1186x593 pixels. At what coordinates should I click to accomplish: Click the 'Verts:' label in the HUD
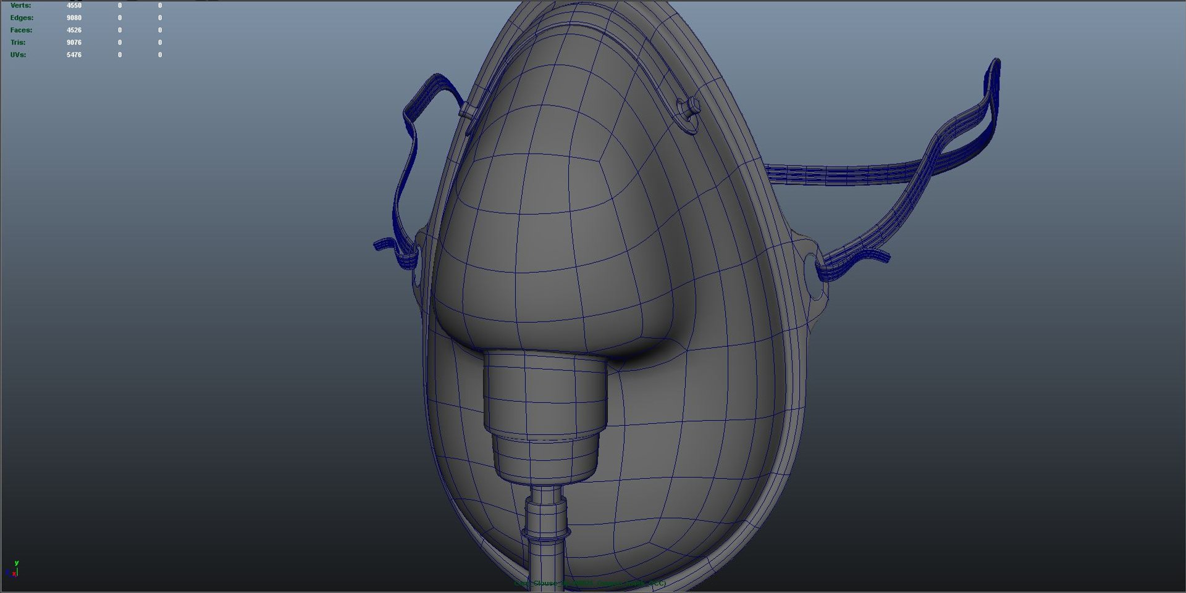coord(20,6)
